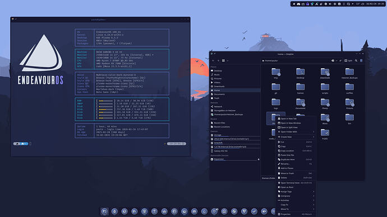This screenshot has width=387, height=217.
Task: Choose Duplicate Here from context menu
Action: (296, 159)
